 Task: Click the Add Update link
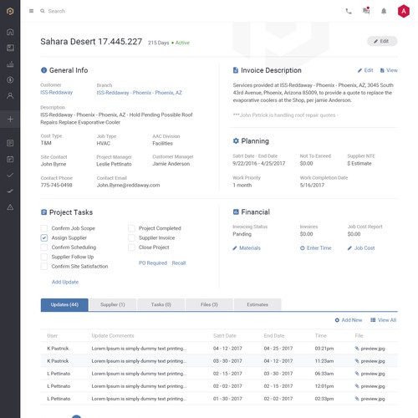[x=65, y=282]
